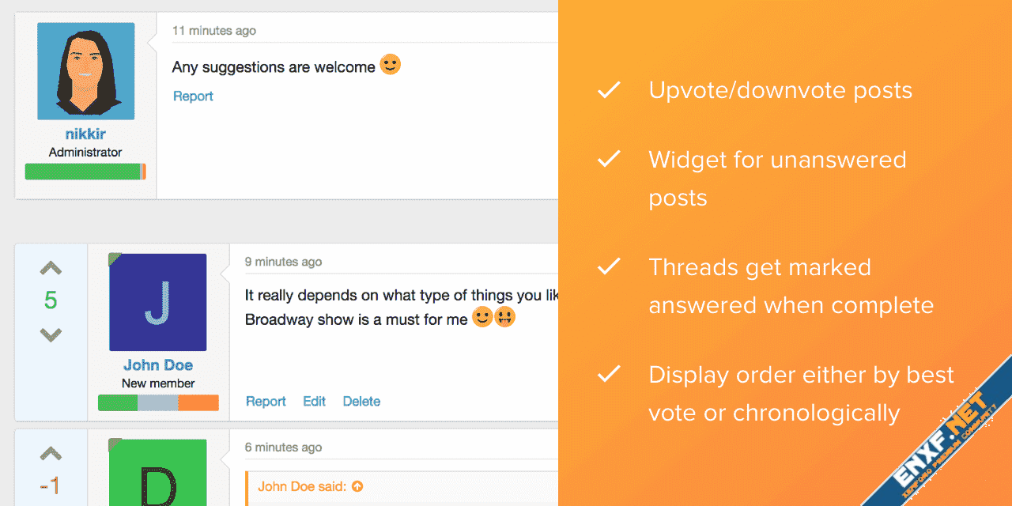Click John Doe's multicolor reputation bar

(158, 403)
